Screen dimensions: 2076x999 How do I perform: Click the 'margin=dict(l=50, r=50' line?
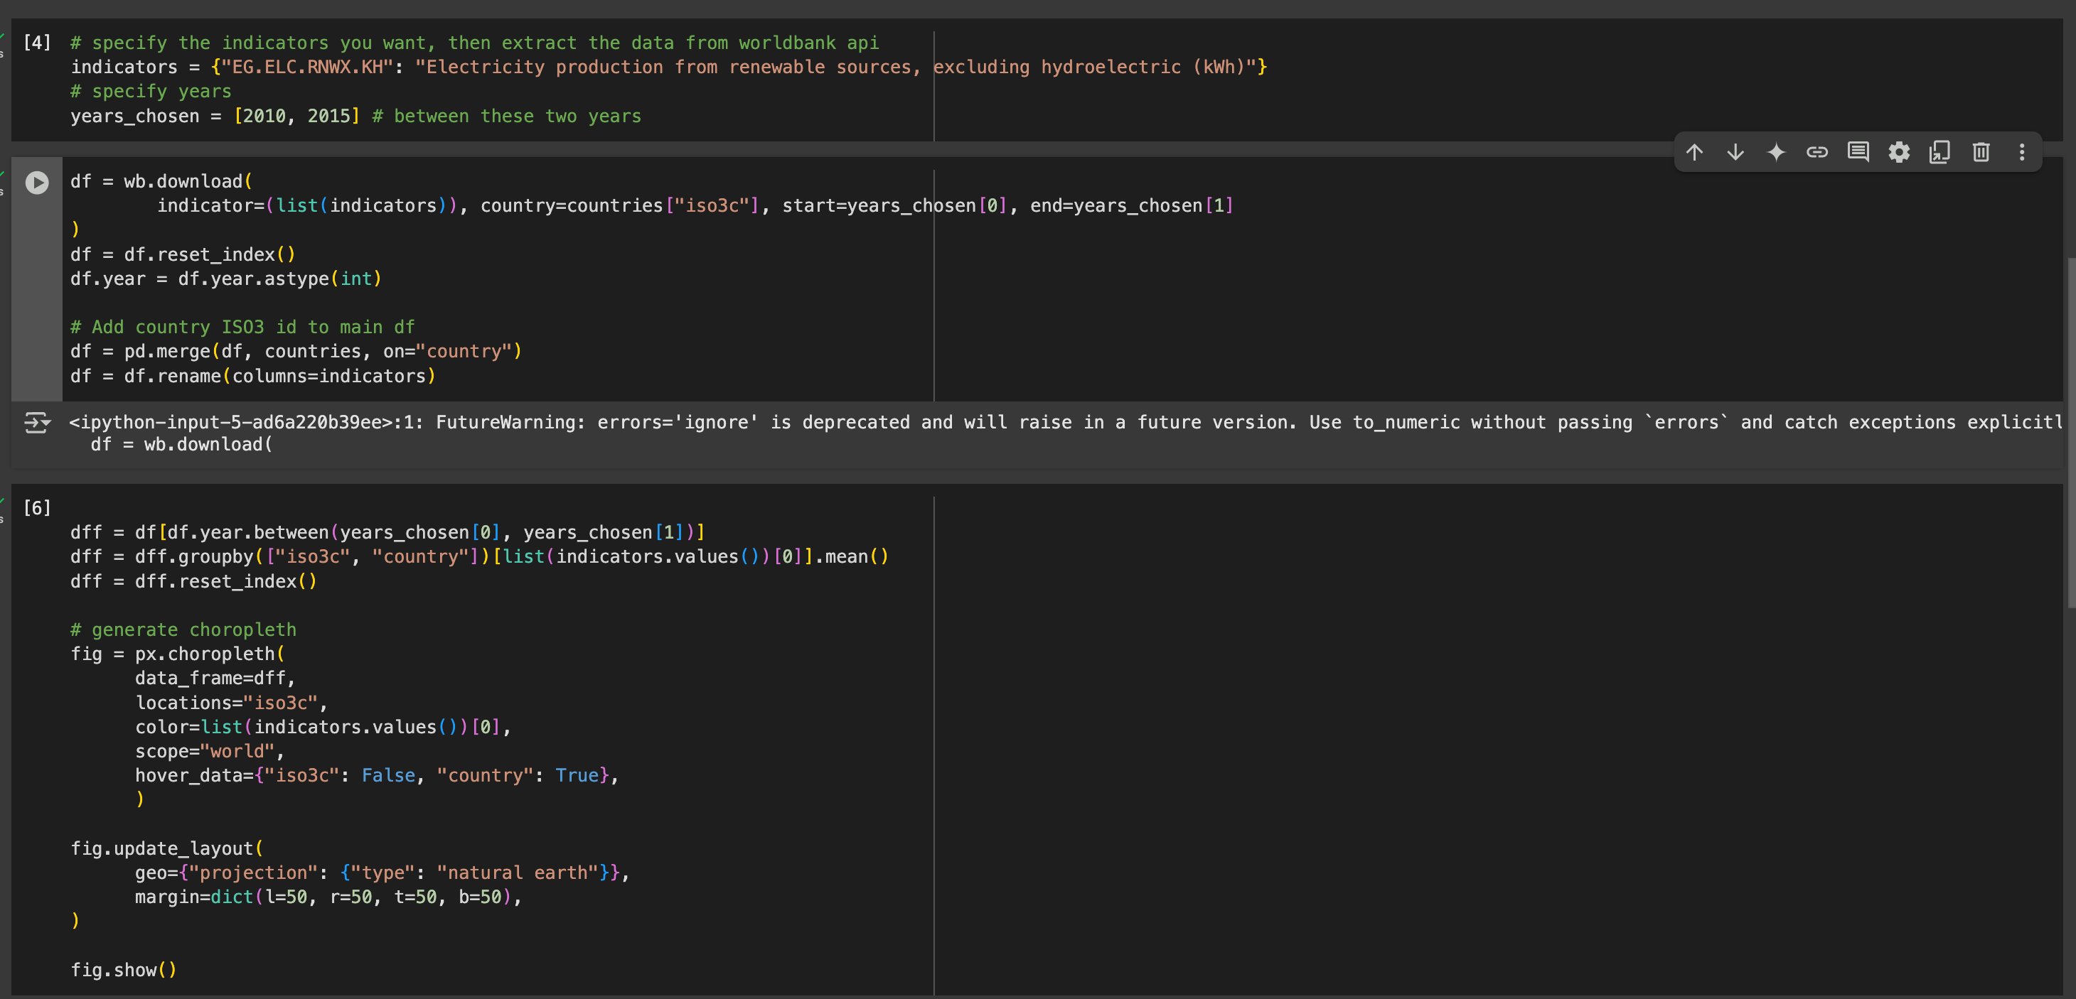click(x=328, y=897)
